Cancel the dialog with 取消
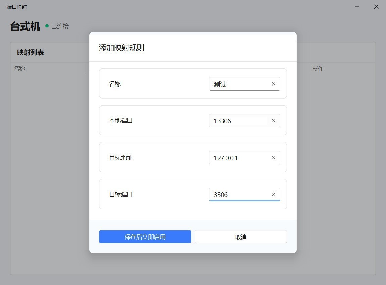Screen dimensions: 386x285 point(241,237)
